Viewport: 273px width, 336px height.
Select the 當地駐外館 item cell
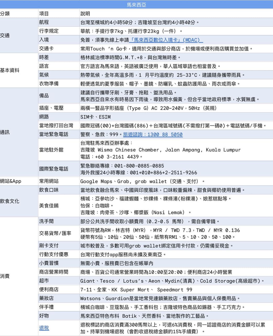coord(59,150)
